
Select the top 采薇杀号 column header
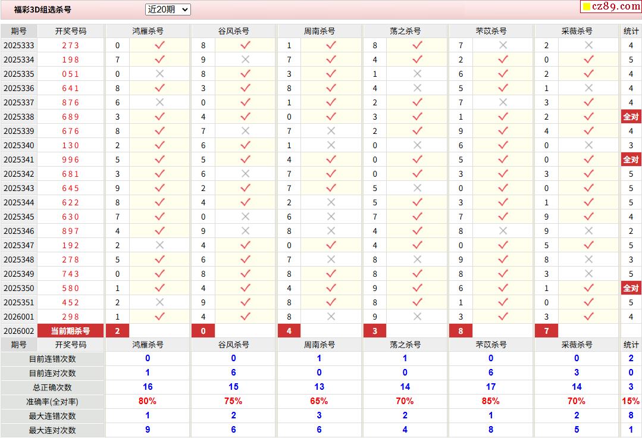pos(577,31)
